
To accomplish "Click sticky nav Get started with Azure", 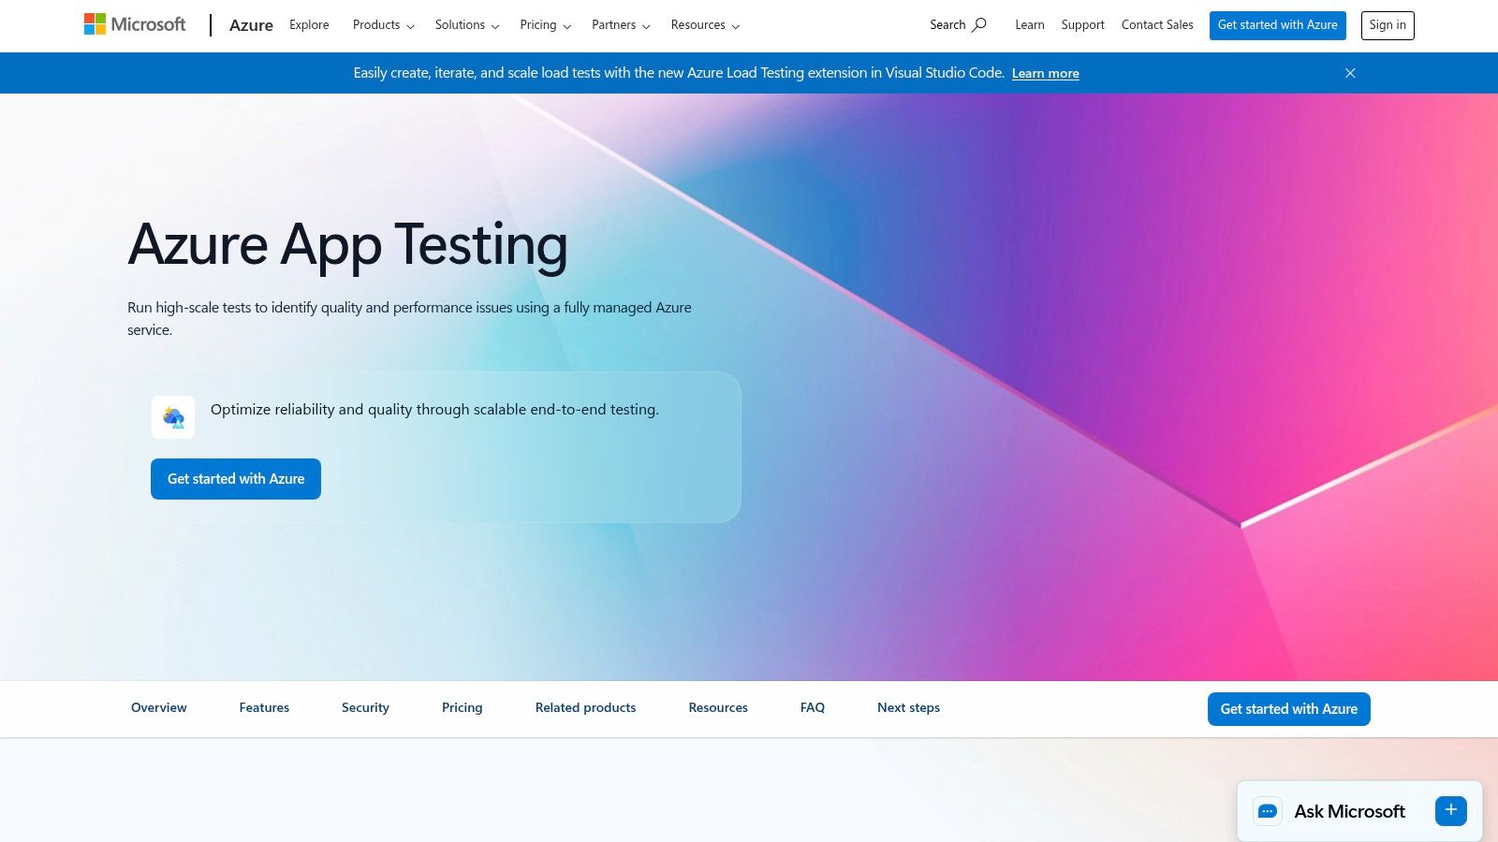I will pyautogui.click(x=1288, y=709).
